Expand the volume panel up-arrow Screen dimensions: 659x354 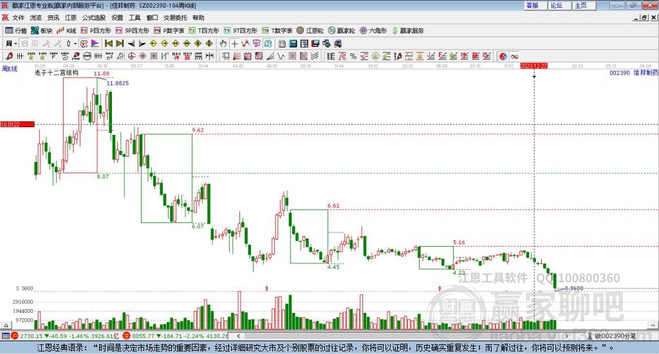tap(6, 325)
